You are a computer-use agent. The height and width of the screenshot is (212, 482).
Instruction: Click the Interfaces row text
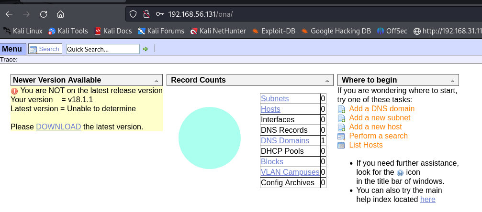(x=278, y=120)
